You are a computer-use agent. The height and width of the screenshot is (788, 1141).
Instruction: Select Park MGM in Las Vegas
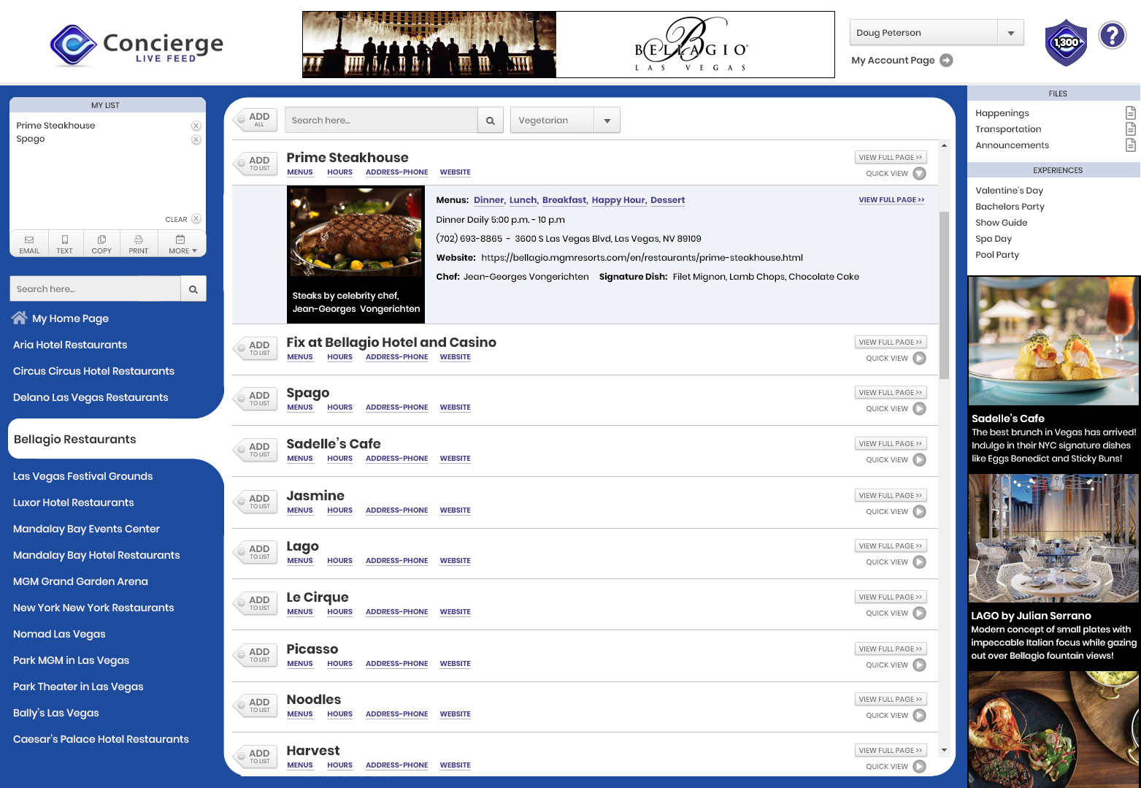[71, 660]
